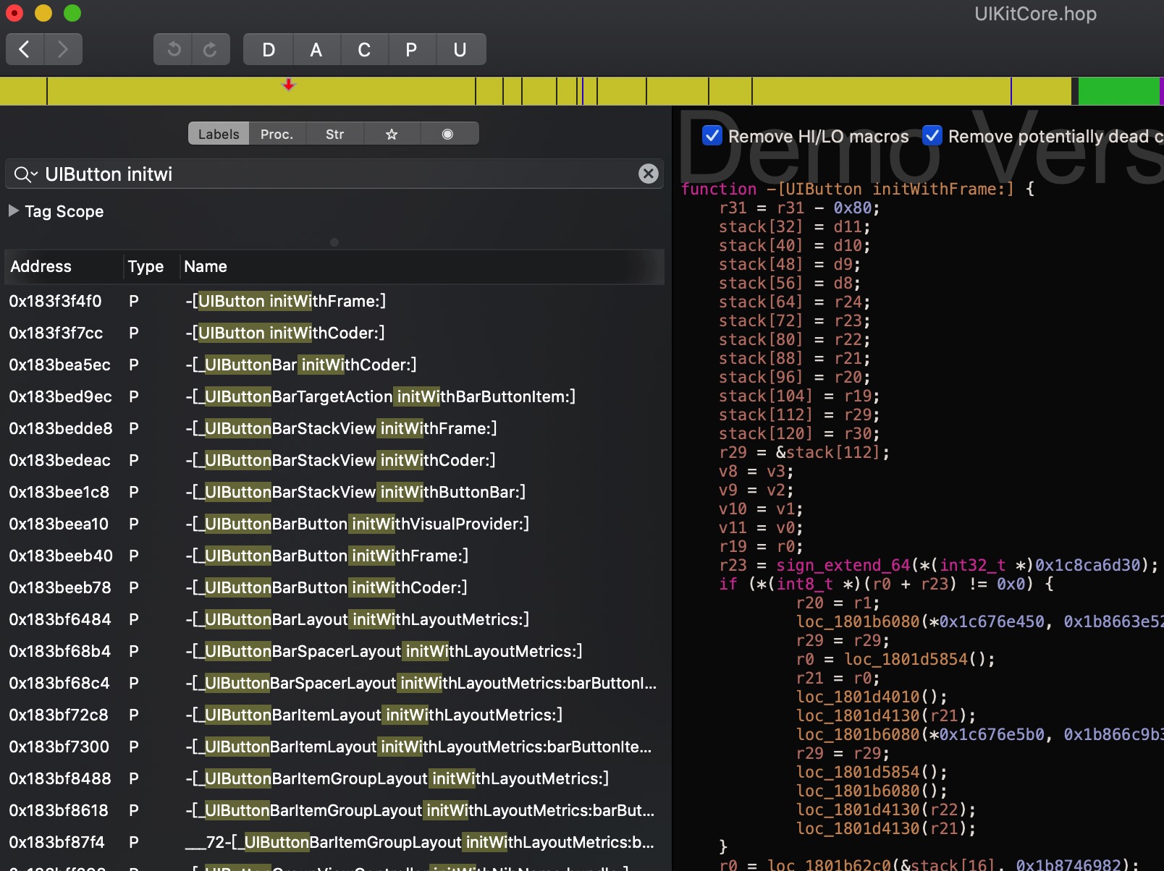Select -[_UIButtonBar initWithCoder:] row
The width and height of the screenshot is (1164, 871).
[333, 365]
